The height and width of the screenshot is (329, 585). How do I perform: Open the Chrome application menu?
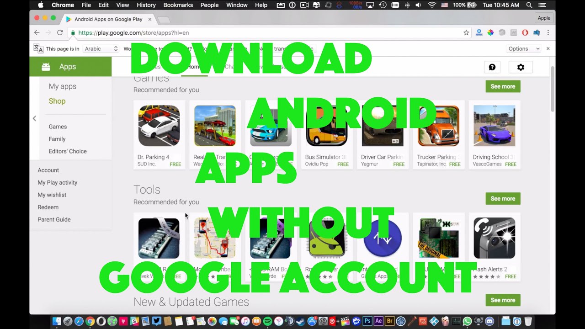(x=63, y=5)
